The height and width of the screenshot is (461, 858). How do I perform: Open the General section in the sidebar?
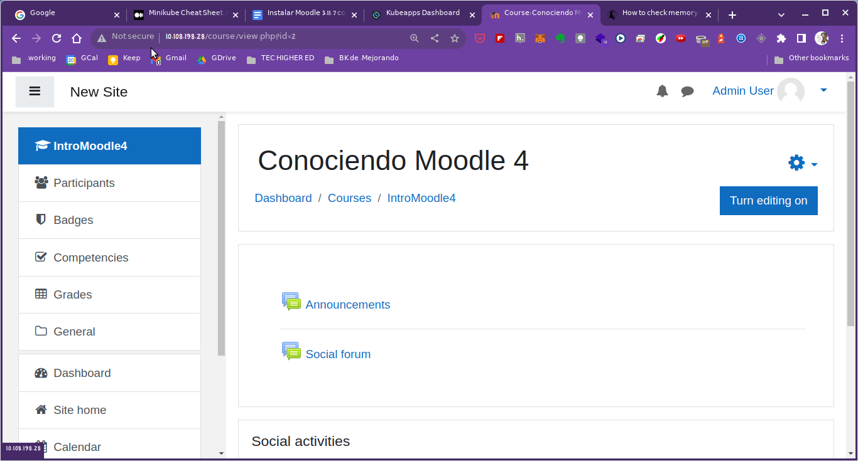pyautogui.click(x=109, y=332)
